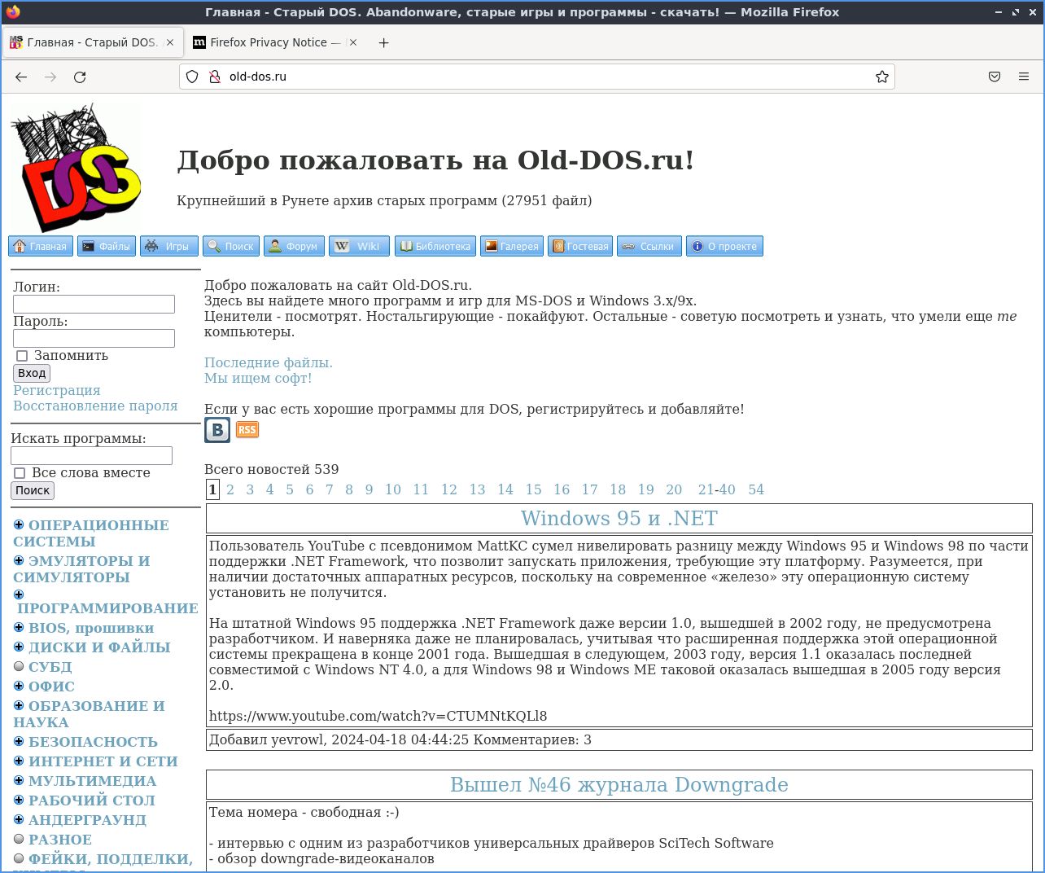Expand the АНДЕРГРАУНД category
This screenshot has height=873, width=1045.
[19, 819]
